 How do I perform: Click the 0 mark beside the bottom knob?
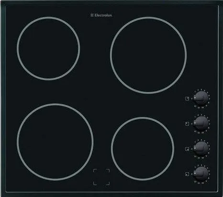(192, 174)
